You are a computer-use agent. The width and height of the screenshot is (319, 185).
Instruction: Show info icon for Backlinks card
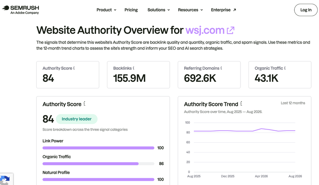coord(133,68)
